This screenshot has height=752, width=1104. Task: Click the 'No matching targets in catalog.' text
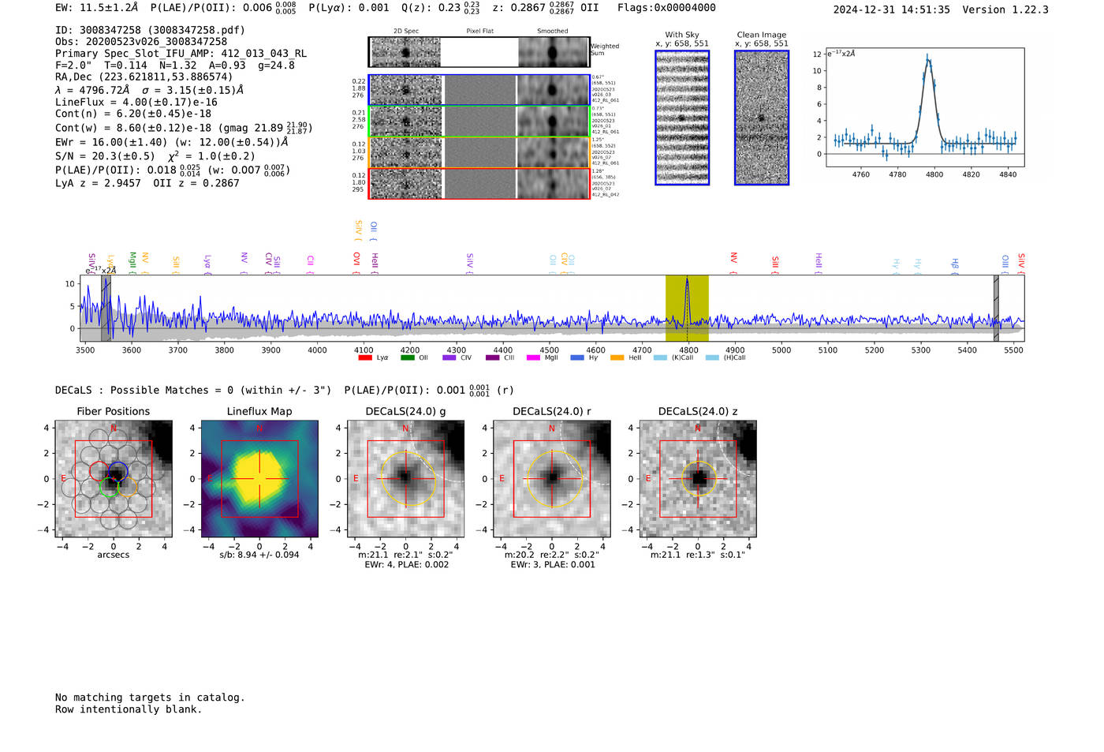(x=150, y=698)
